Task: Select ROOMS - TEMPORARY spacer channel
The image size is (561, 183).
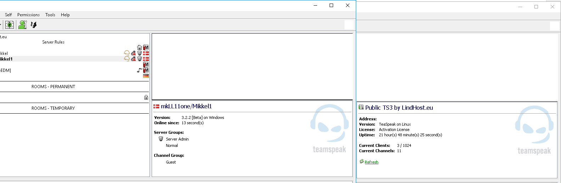Action: click(53, 108)
